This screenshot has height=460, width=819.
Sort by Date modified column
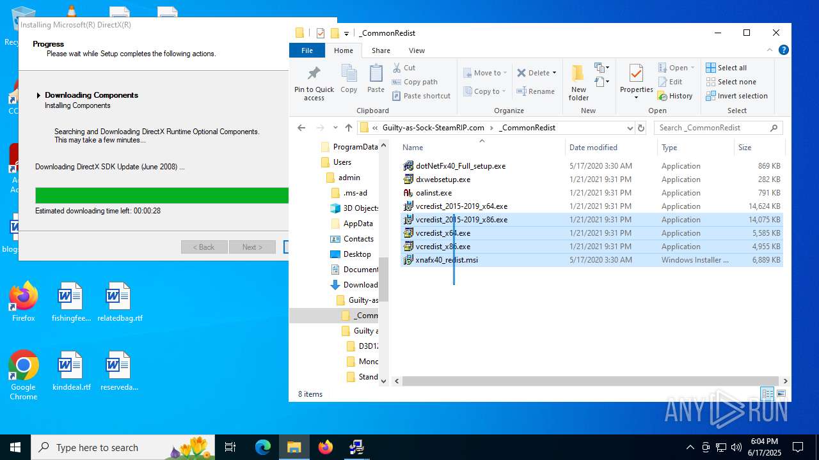612,148
